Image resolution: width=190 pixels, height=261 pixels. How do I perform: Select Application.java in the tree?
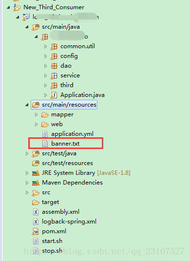(x=82, y=95)
